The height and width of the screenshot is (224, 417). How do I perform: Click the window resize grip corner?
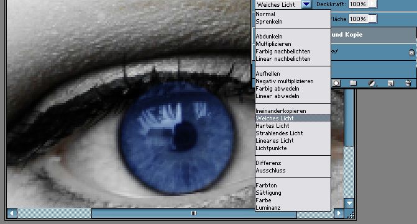tap(351, 214)
